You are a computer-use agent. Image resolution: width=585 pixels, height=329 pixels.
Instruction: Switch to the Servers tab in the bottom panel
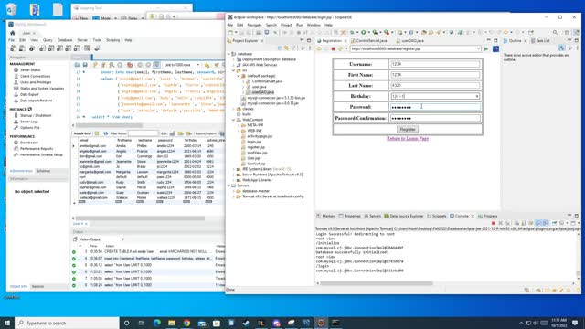[x=373, y=216]
